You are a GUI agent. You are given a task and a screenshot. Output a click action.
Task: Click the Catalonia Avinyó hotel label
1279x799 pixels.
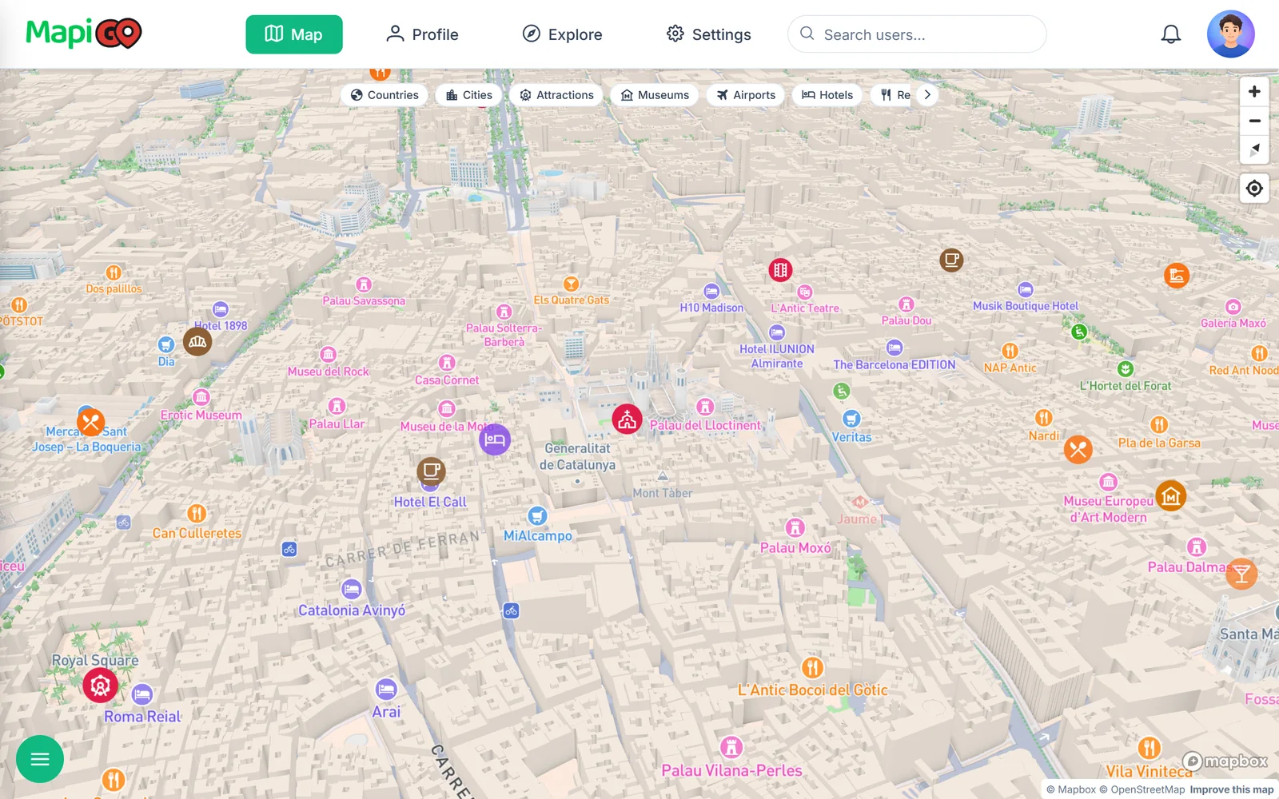(352, 610)
